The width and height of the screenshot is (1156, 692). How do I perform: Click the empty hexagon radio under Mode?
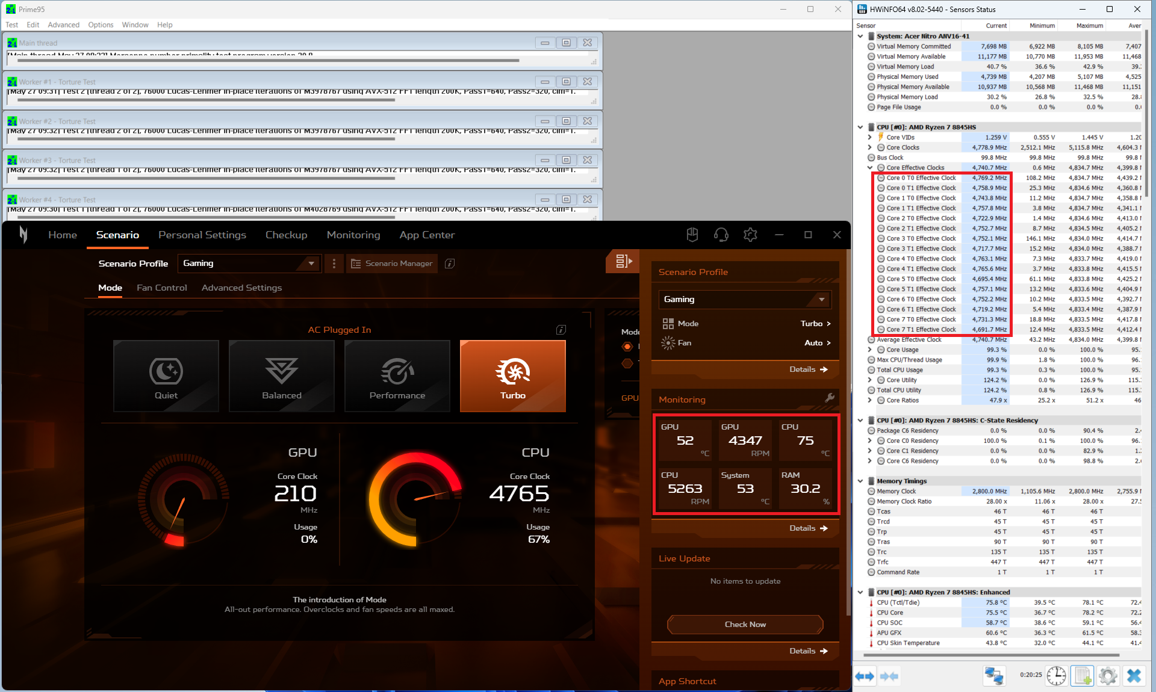click(x=627, y=363)
